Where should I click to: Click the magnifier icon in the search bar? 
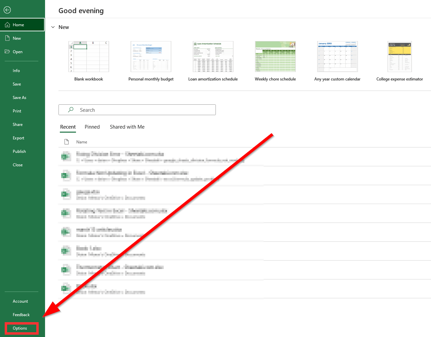click(71, 110)
